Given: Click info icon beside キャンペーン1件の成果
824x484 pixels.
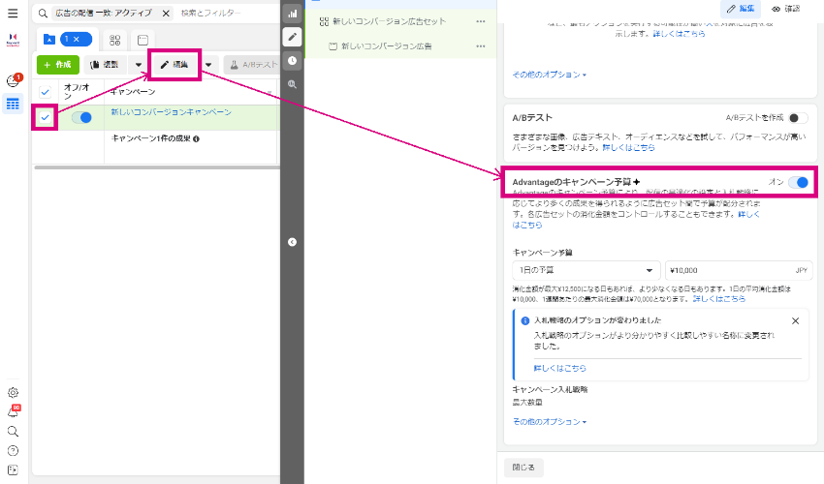Looking at the screenshot, I should coord(196,139).
